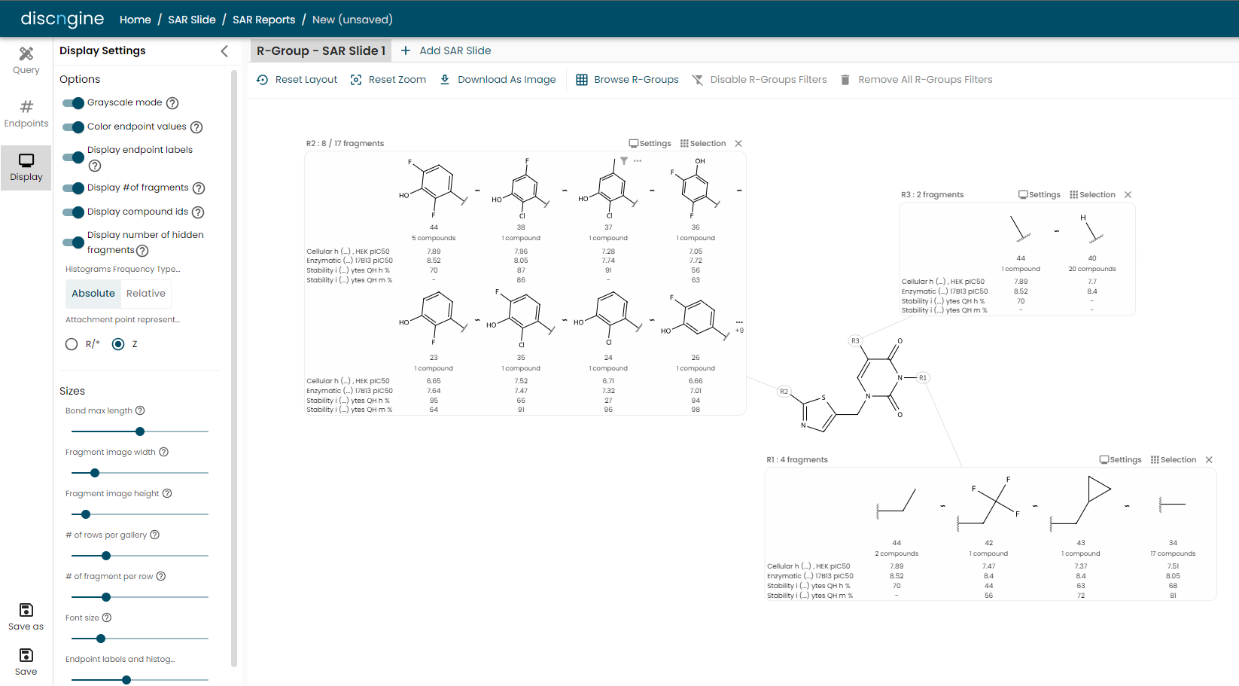
Task: Click Remove All R-Groups Filters
Action: [x=915, y=80]
